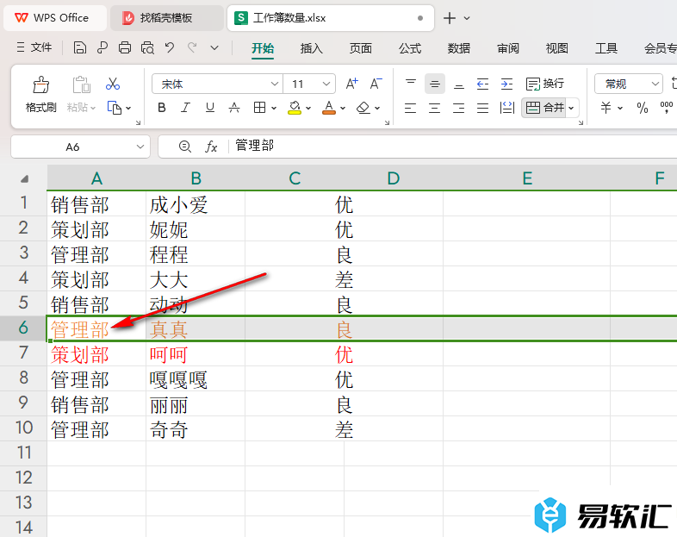Align text right horizontally
Viewport: 677px width, 537px height.
pos(458,108)
